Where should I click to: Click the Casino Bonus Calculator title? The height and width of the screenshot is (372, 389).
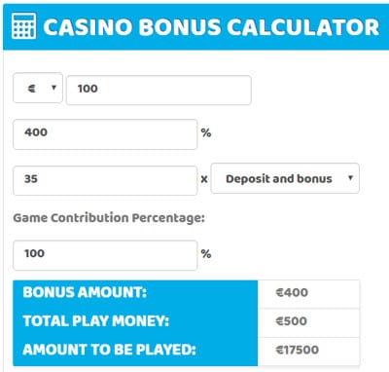[211, 27]
